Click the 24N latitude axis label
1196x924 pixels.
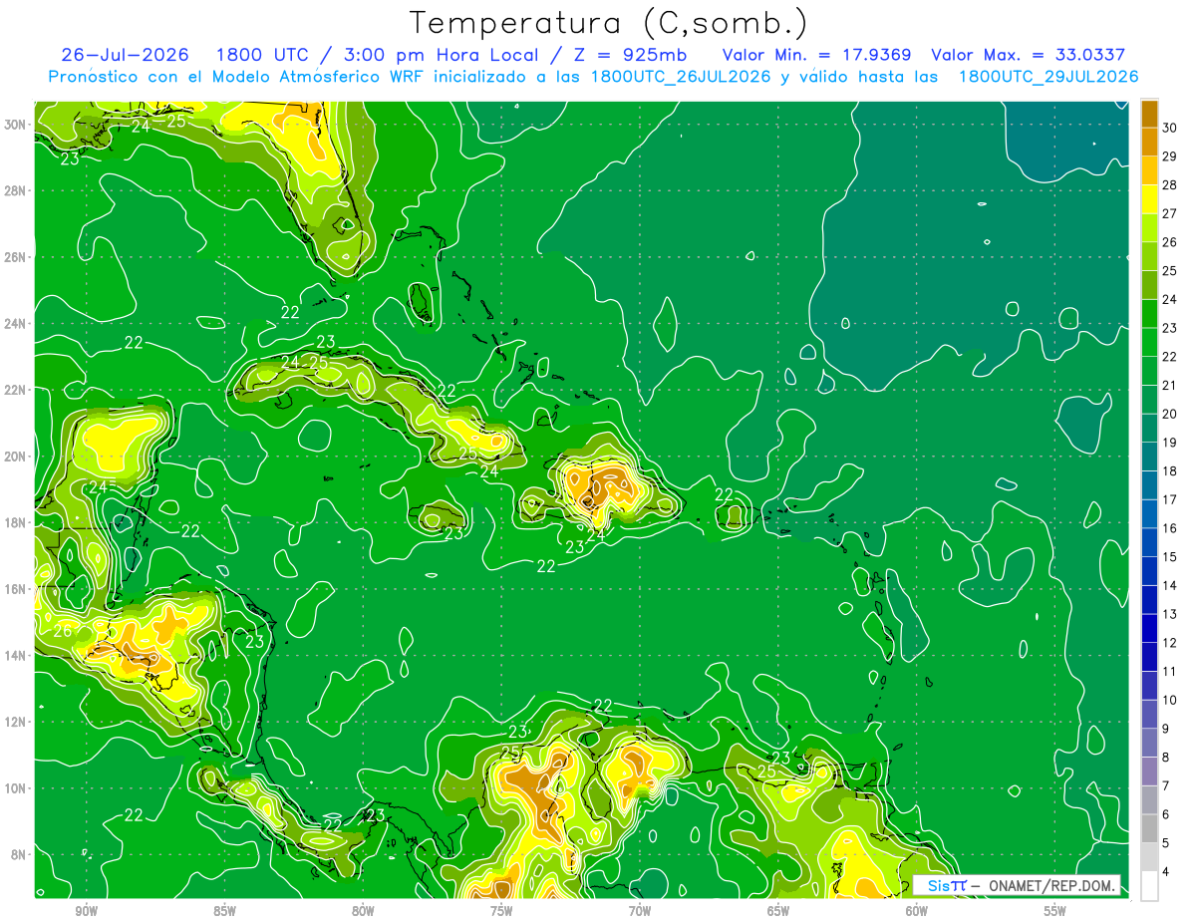[x=15, y=324]
